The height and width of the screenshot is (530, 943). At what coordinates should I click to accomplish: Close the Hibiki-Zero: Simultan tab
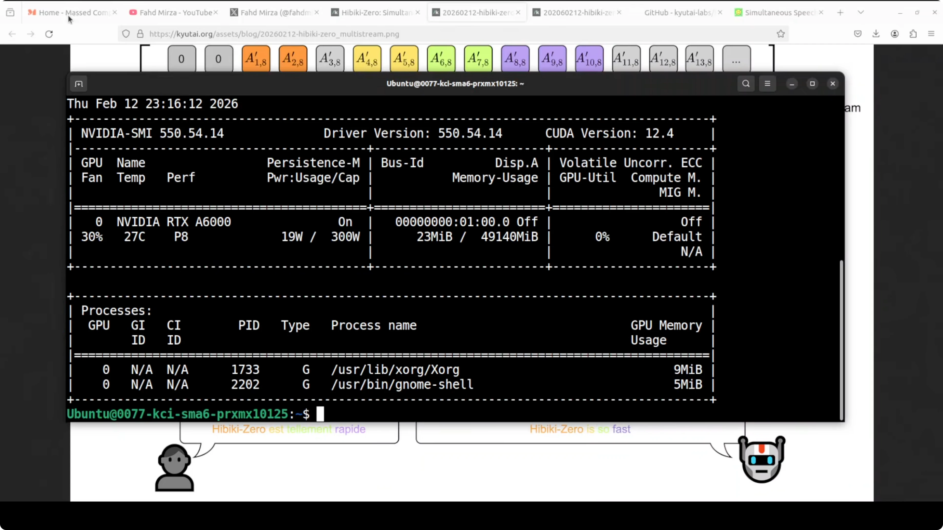tap(418, 13)
